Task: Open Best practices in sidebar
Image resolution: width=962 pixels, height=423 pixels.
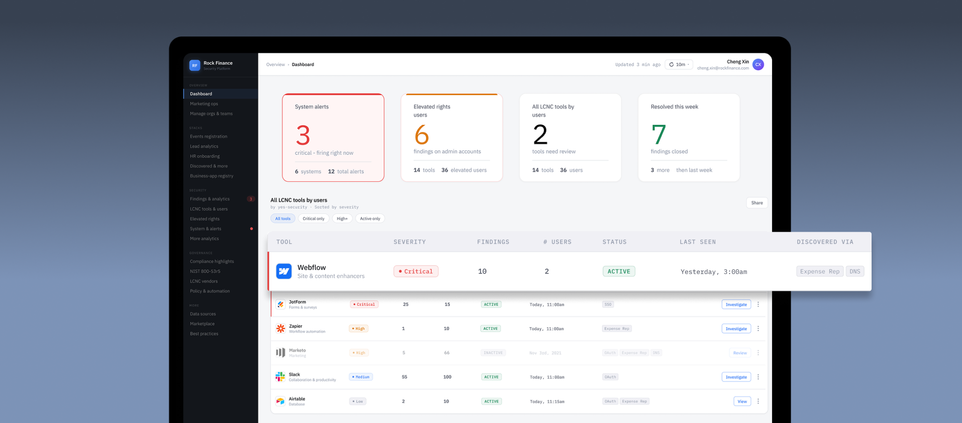Action: pyautogui.click(x=204, y=334)
